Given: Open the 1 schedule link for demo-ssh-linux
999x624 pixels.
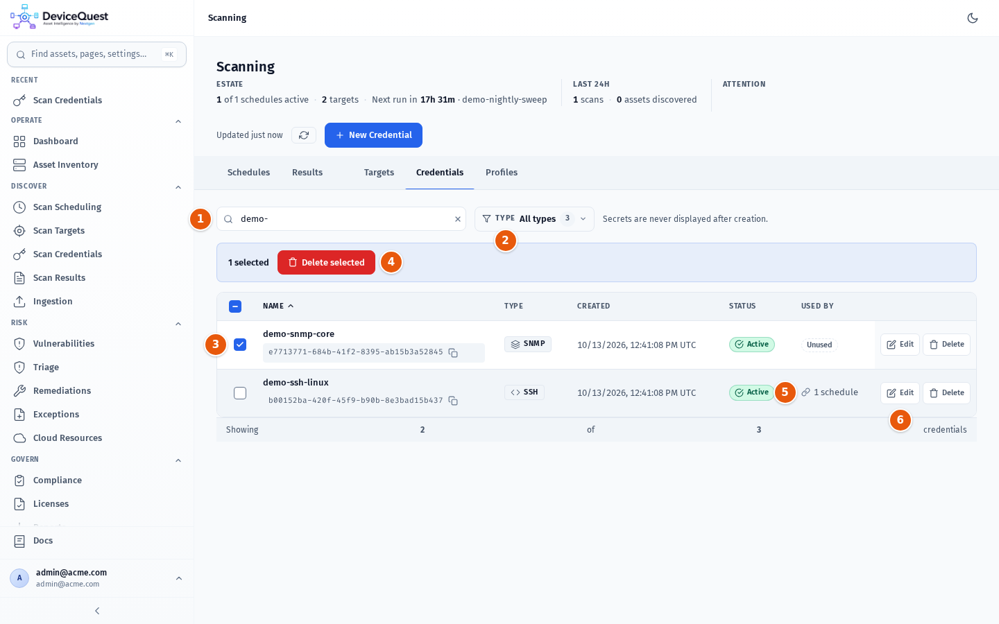Looking at the screenshot, I should coord(830,392).
